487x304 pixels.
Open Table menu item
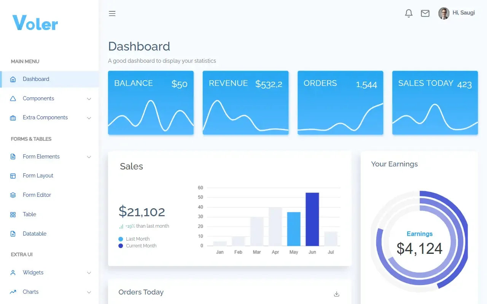[49, 214]
